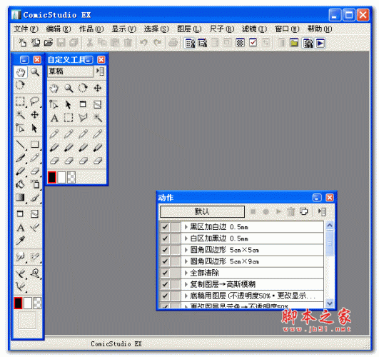
Task: Pick the Eyedropper tool in left toolbox
Action: click(21, 241)
